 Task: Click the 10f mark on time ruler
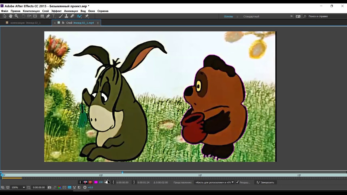(200, 175)
